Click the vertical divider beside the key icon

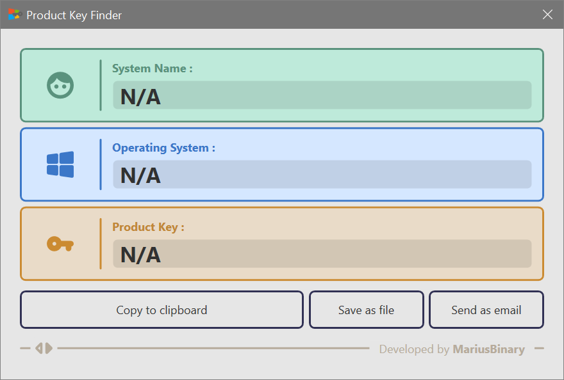pyautogui.click(x=101, y=244)
